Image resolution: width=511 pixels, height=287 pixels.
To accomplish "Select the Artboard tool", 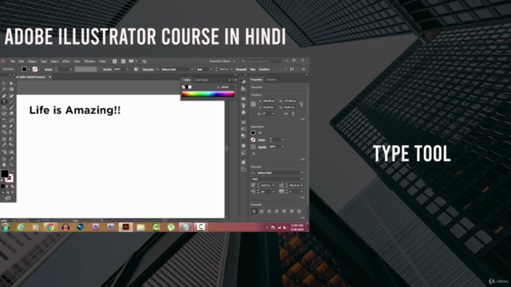I will pyautogui.click(x=4, y=159).
